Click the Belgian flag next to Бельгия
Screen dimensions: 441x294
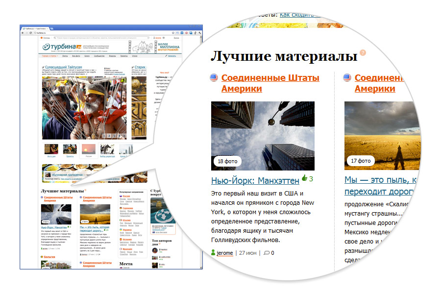[x=42, y=257]
